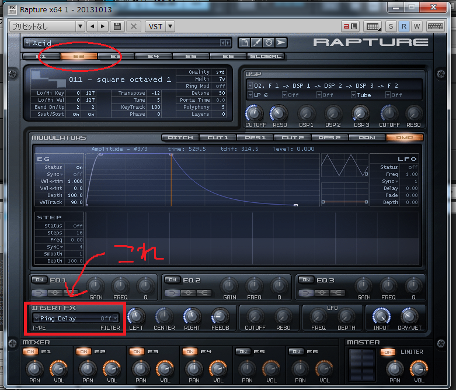Screen dimensions: 456x390
Task: Click the delete preset X icon
Action: tap(134, 26)
